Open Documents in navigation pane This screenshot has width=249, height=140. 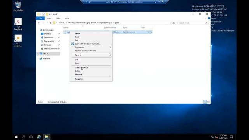coord(49,41)
